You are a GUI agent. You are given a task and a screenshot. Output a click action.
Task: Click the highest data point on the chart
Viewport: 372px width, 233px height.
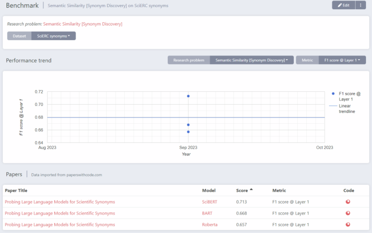click(188, 96)
